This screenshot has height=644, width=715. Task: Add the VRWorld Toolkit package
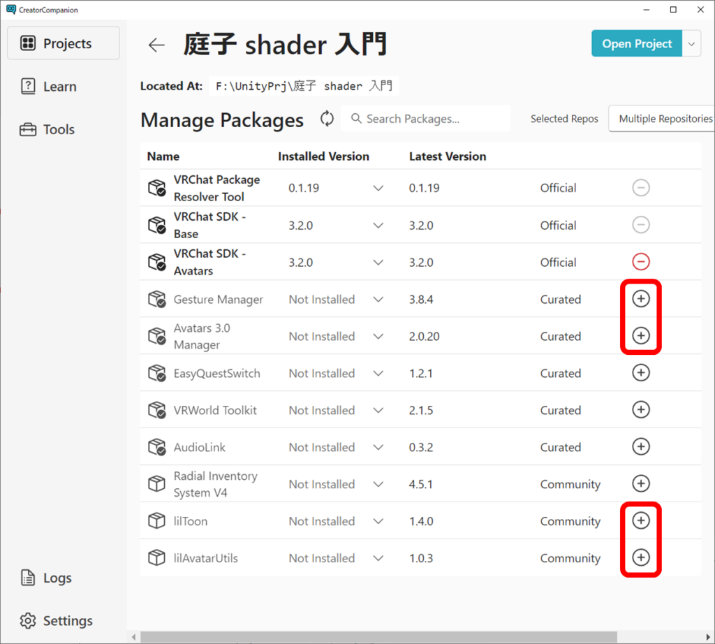click(x=640, y=410)
